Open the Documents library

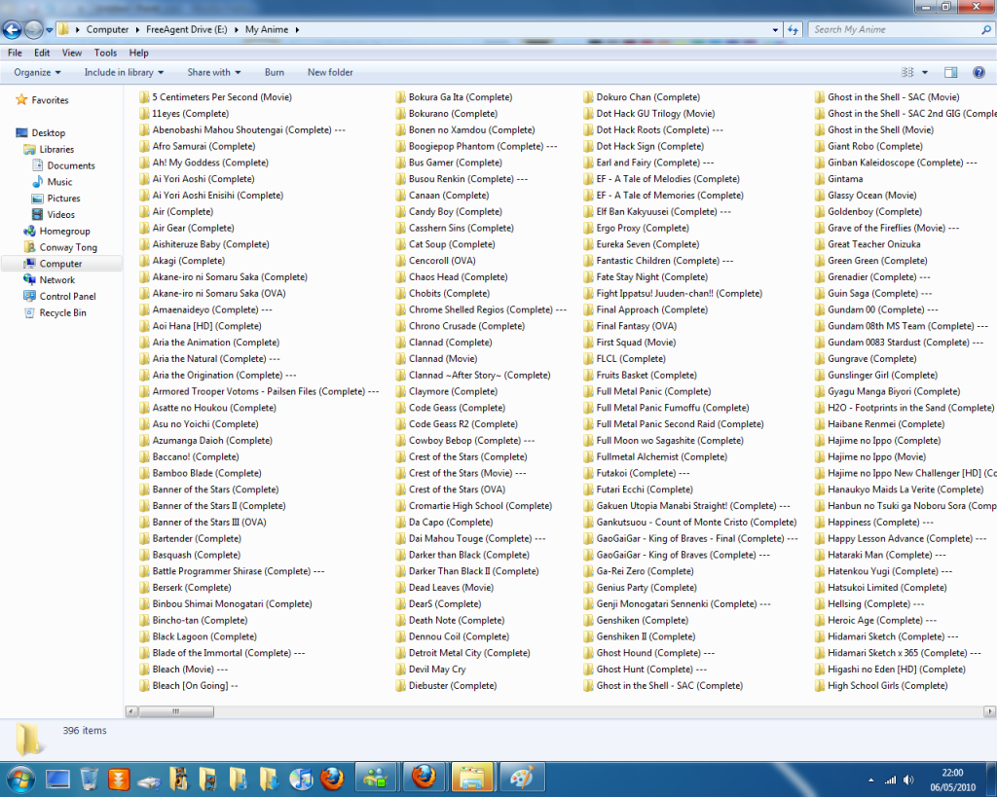click(63, 165)
